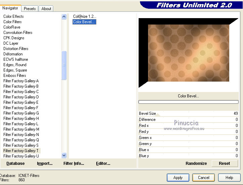Select Edges, Square category
This screenshot has height=185, width=243.
point(15,70)
